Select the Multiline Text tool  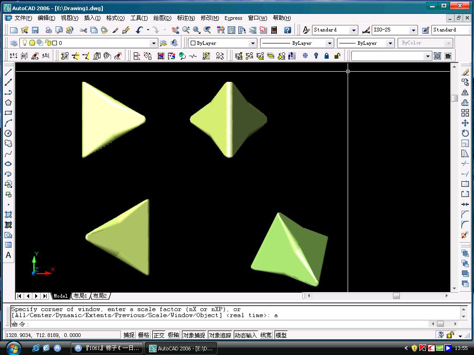[x=8, y=255]
